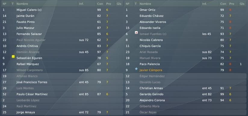Select unused substitute Alfonso Blanco row
Viewport: 248px width, 116px height.
62,76
